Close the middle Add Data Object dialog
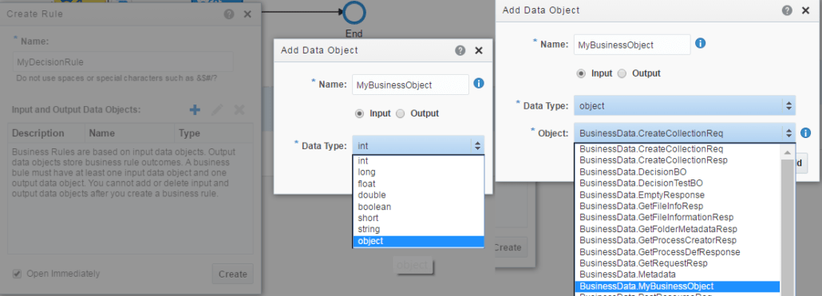Image resolution: width=822 pixels, height=296 pixels. (479, 50)
